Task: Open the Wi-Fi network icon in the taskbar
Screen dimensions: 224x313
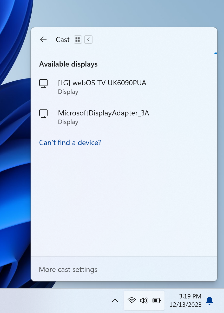Action: [132, 301]
